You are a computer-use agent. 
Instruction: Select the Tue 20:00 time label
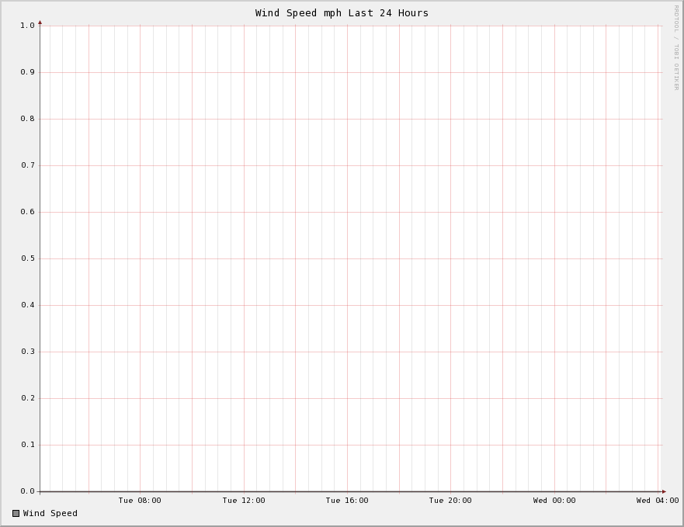450,501
